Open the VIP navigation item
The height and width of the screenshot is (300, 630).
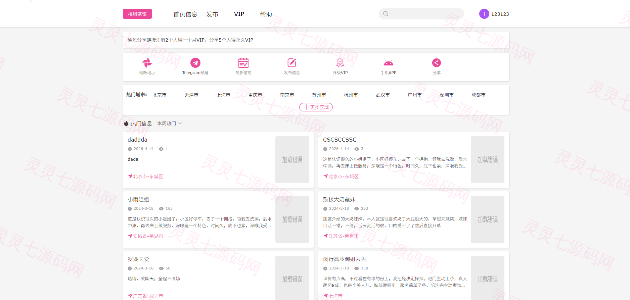coord(239,14)
